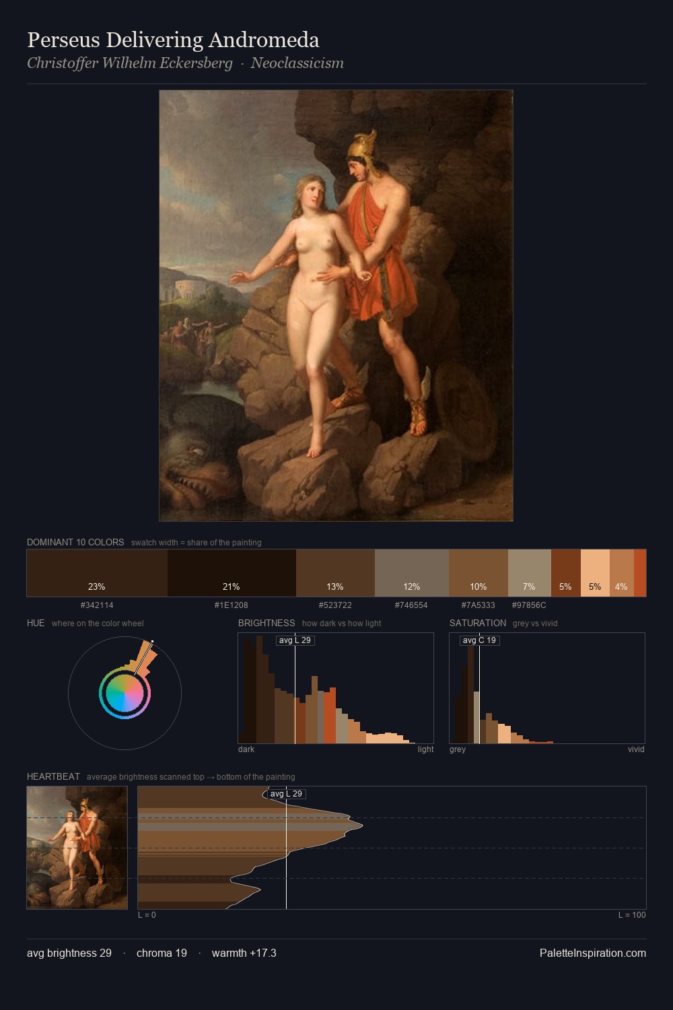
Task: Click the SATURATION section heading
Action: click(x=478, y=623)
